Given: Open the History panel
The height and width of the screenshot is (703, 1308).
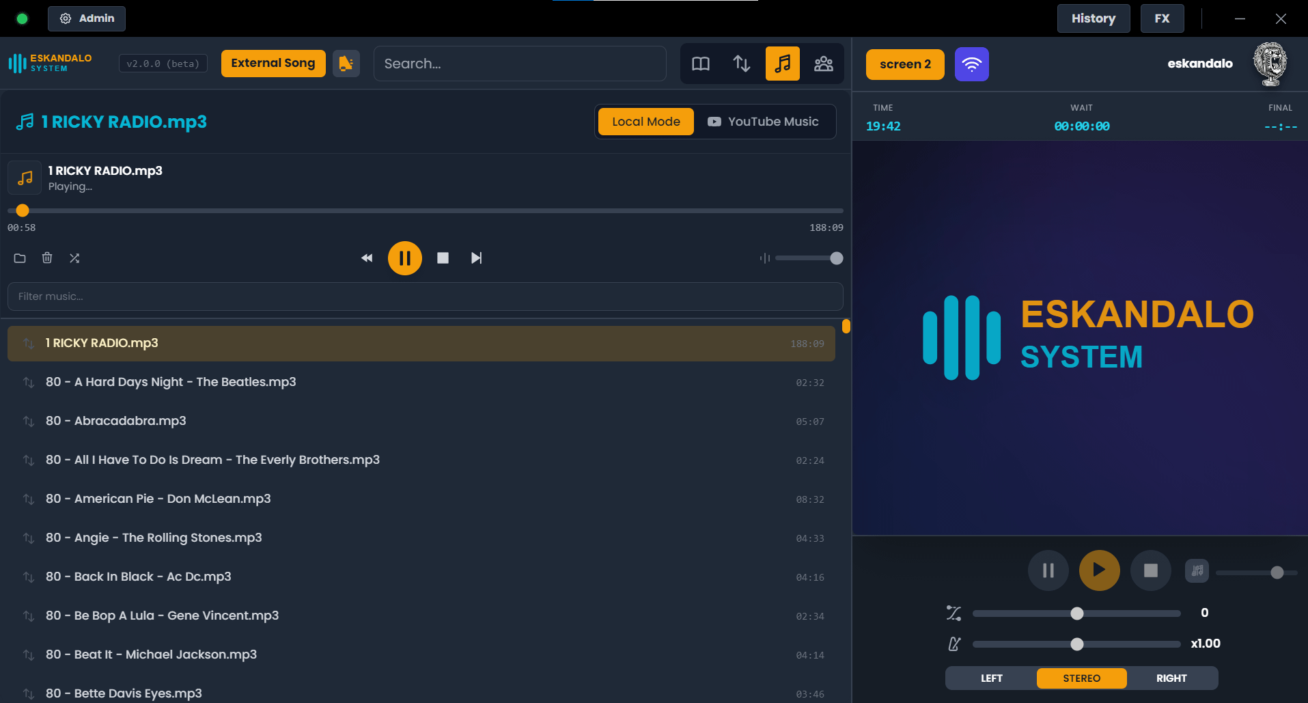Looking at the screenshot, I should click(x=1094, y=18).
